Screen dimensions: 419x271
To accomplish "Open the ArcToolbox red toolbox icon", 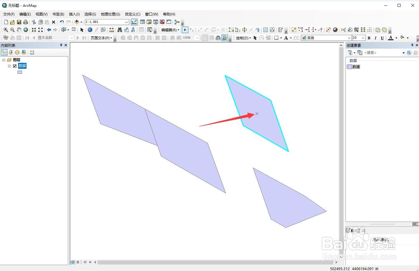I will [162, 22].
